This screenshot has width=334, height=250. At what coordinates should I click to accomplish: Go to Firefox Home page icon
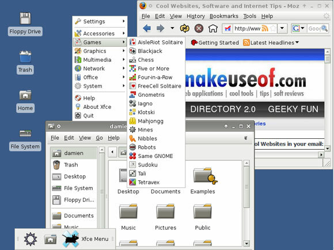(x=213, y=28)
